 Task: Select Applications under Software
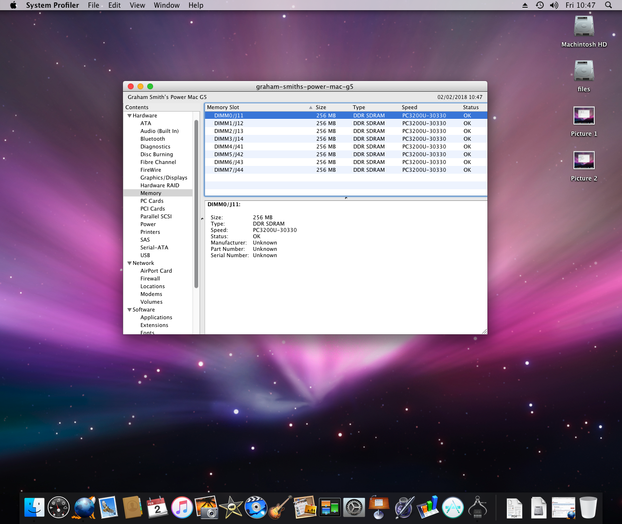(156, 318)
